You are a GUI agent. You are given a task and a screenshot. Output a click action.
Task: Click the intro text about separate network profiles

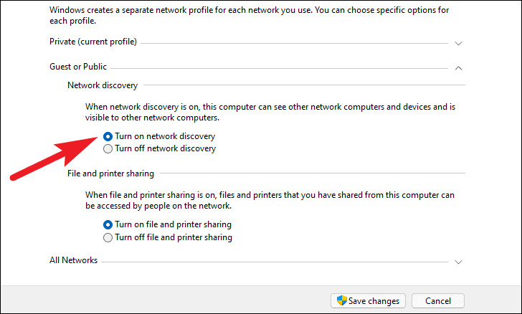pyautogui.click(x=249, y=15)
